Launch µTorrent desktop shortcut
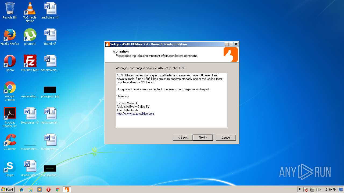The image size is (344, 193). [x=30, y=37]
